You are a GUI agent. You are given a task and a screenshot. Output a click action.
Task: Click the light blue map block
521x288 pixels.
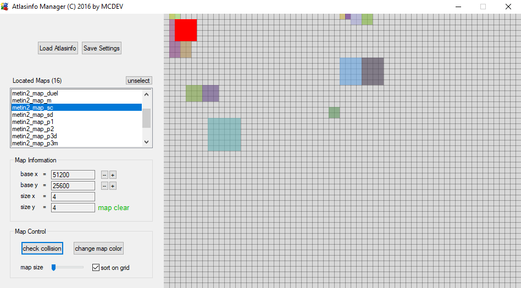(351, 71)
